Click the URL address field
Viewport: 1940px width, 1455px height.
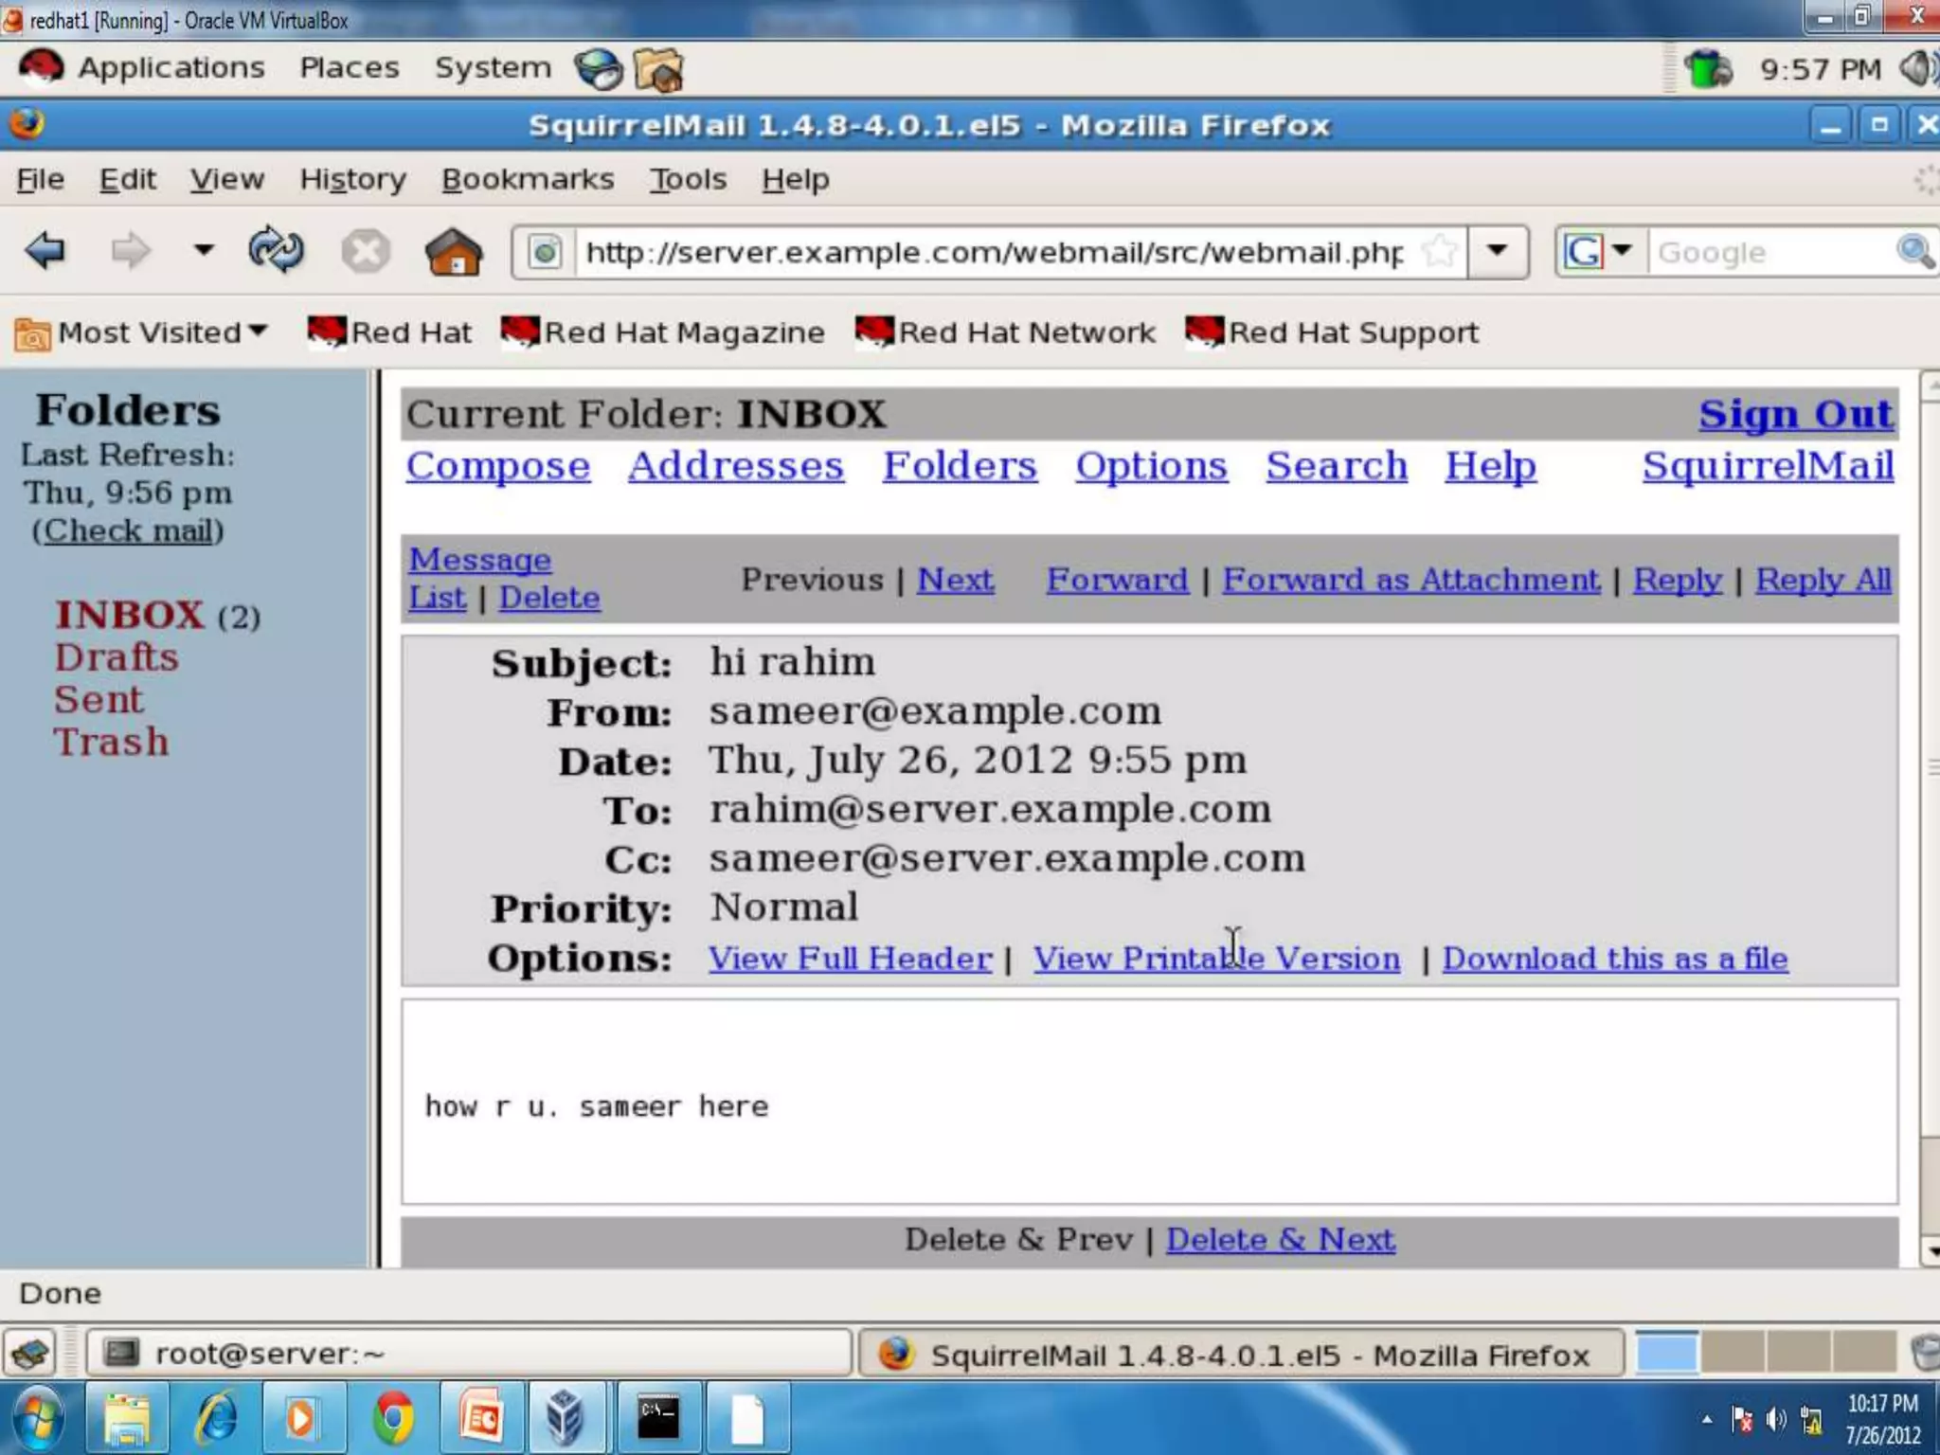(x=995, y=252)
